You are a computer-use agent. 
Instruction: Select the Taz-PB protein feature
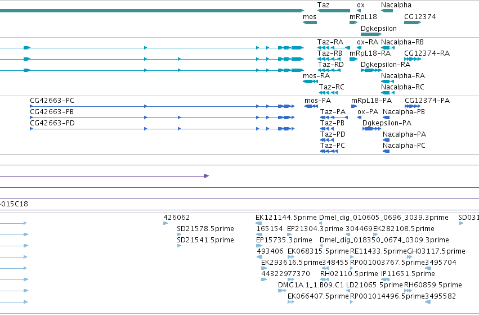pyautogui.click(x=327, y=129)
